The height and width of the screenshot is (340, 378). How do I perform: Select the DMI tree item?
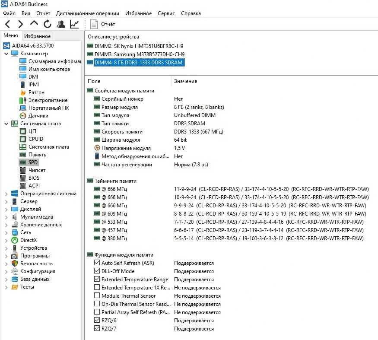click(33, 76)
